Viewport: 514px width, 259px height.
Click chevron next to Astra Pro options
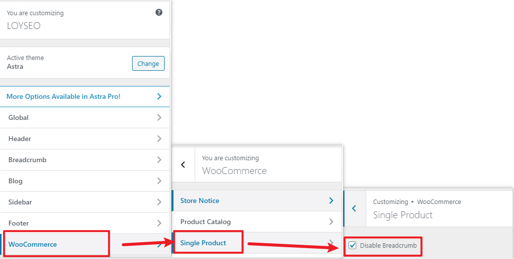[x=159, y=96]
